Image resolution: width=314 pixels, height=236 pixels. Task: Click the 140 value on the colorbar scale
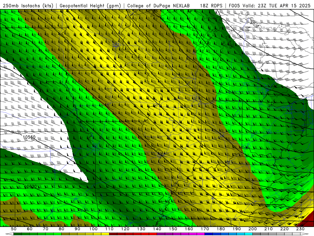pyautogui.click(x=157, y=229)
